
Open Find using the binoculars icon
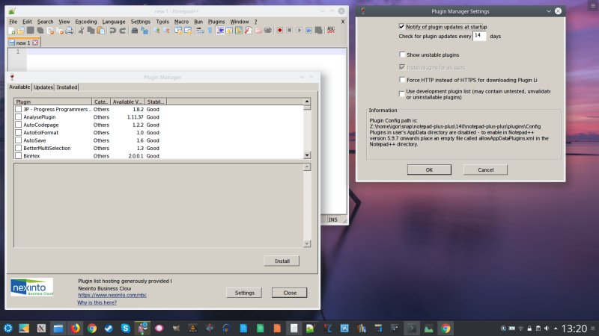[x=135, y=31]
